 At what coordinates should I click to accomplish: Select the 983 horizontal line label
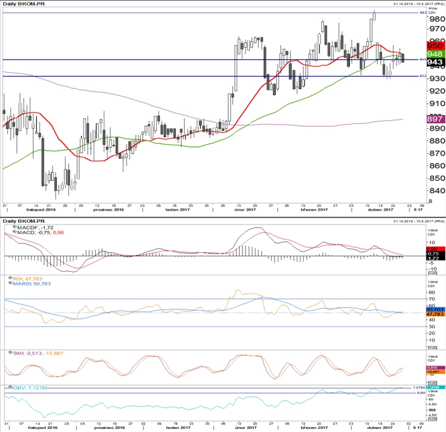pos(423,13)
